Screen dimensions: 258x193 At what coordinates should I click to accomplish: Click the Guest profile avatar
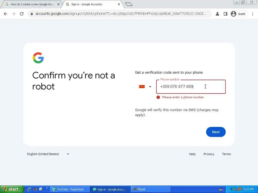pos(234,14)
